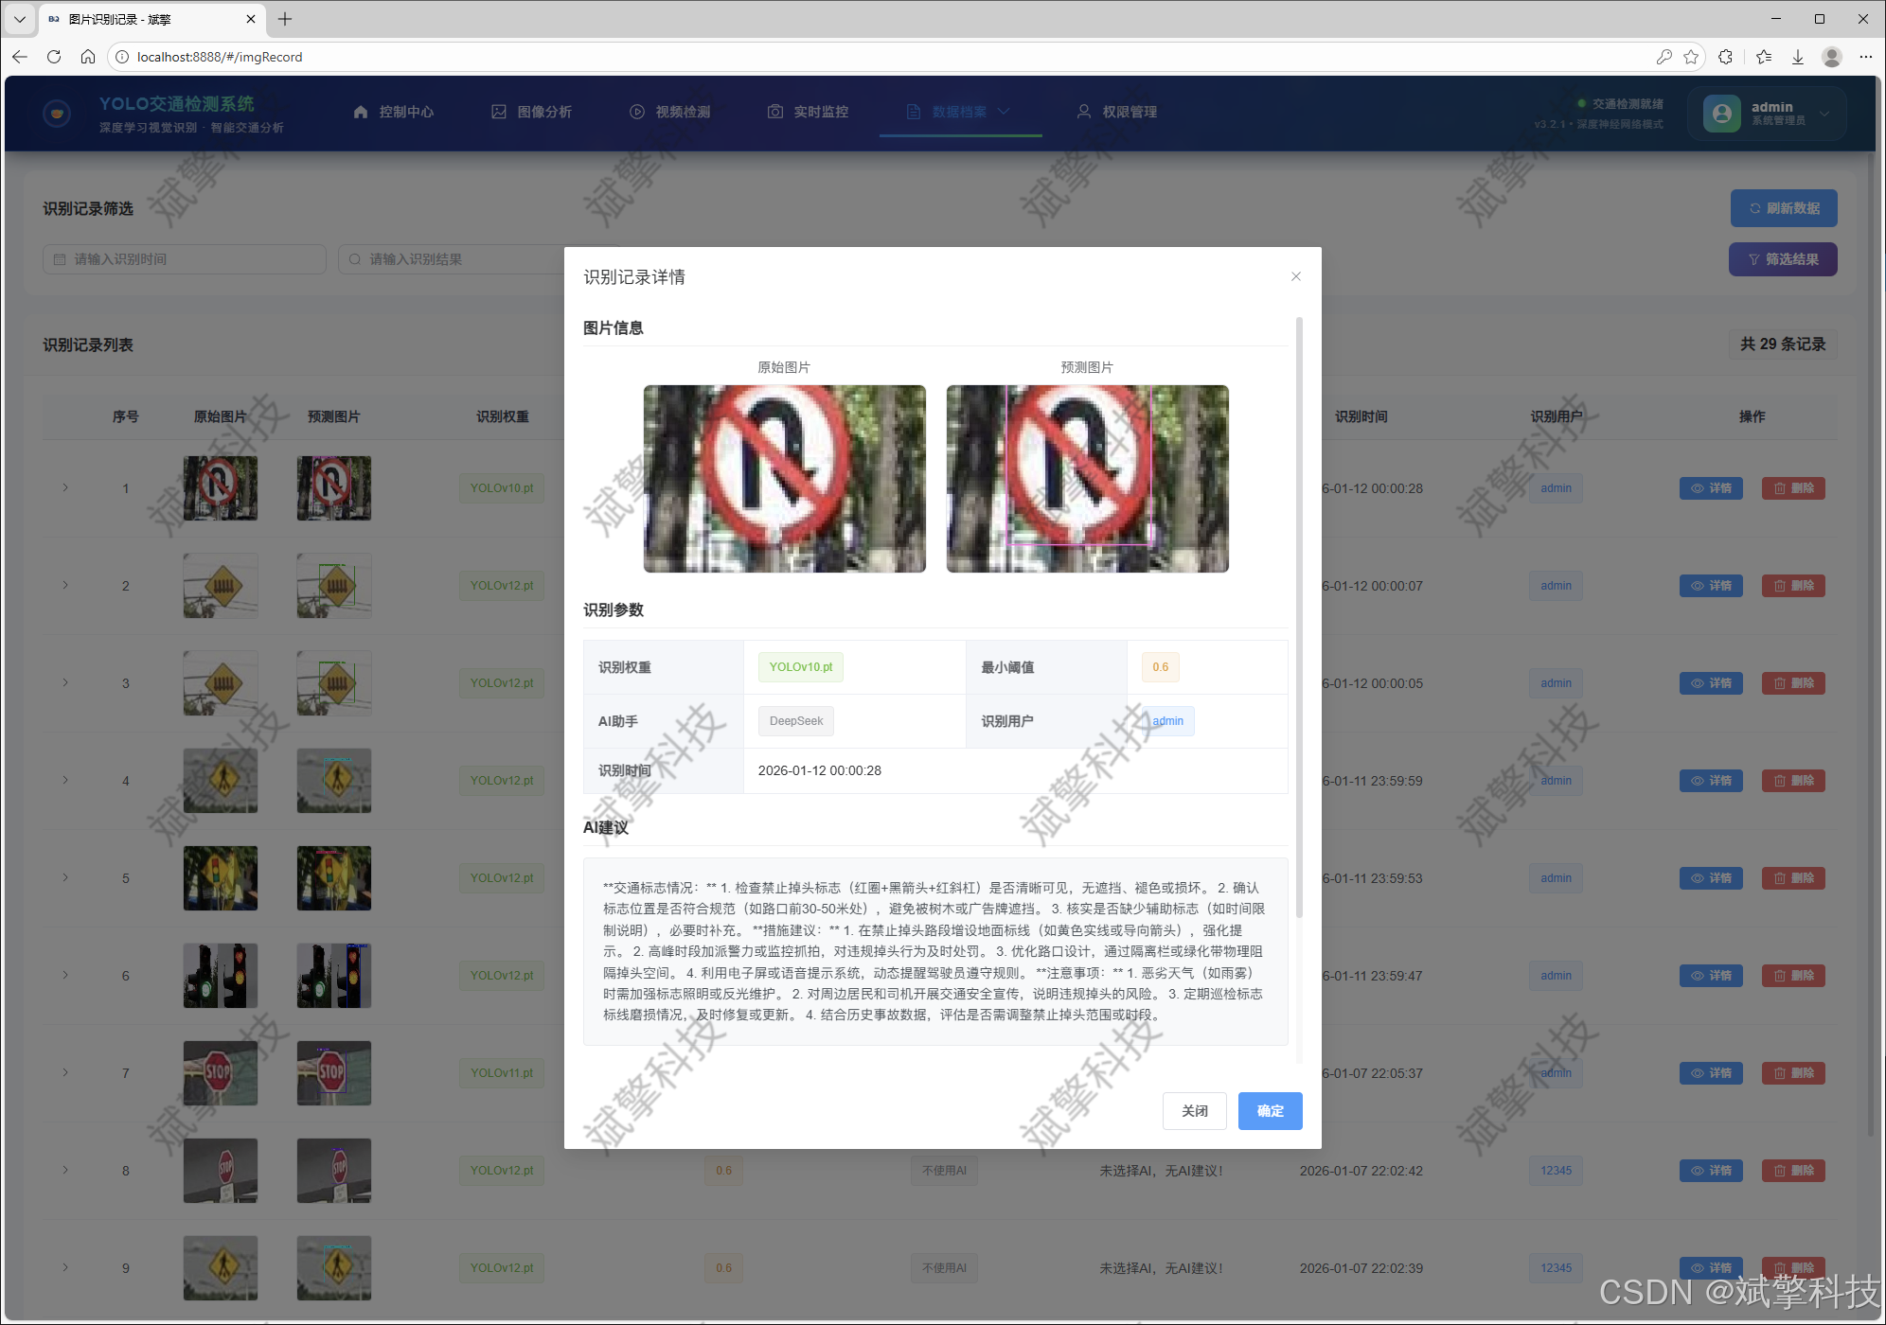
Task: Expand the admin user dropdown arrow
Action: [1824, 114]
